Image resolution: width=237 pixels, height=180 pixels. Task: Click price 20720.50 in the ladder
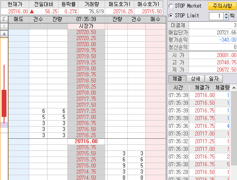pos(86,32)
